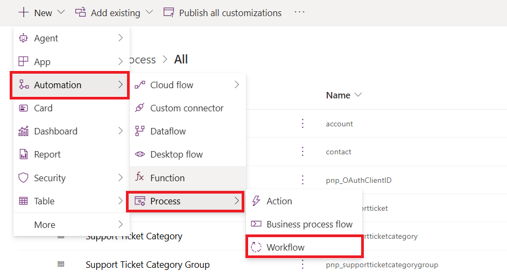Click the Custom connector plug icon
The width and height of the screenshot is (507, 278).
(140, 108)
